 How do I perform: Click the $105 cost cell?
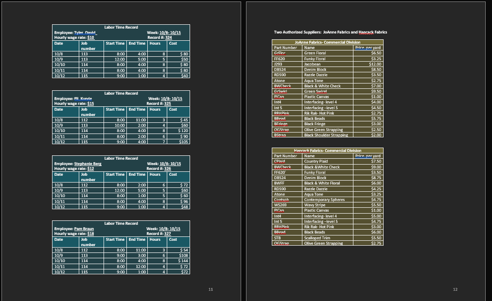[184, 142]
